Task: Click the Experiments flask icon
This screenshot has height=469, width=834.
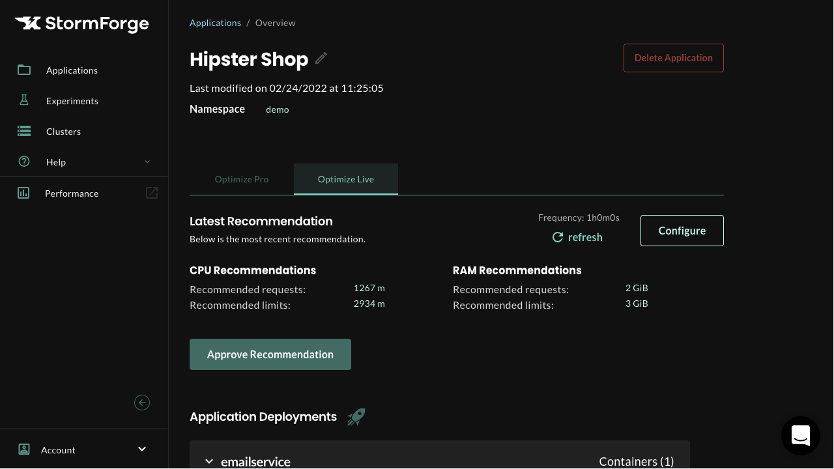Action: [24, 100]
